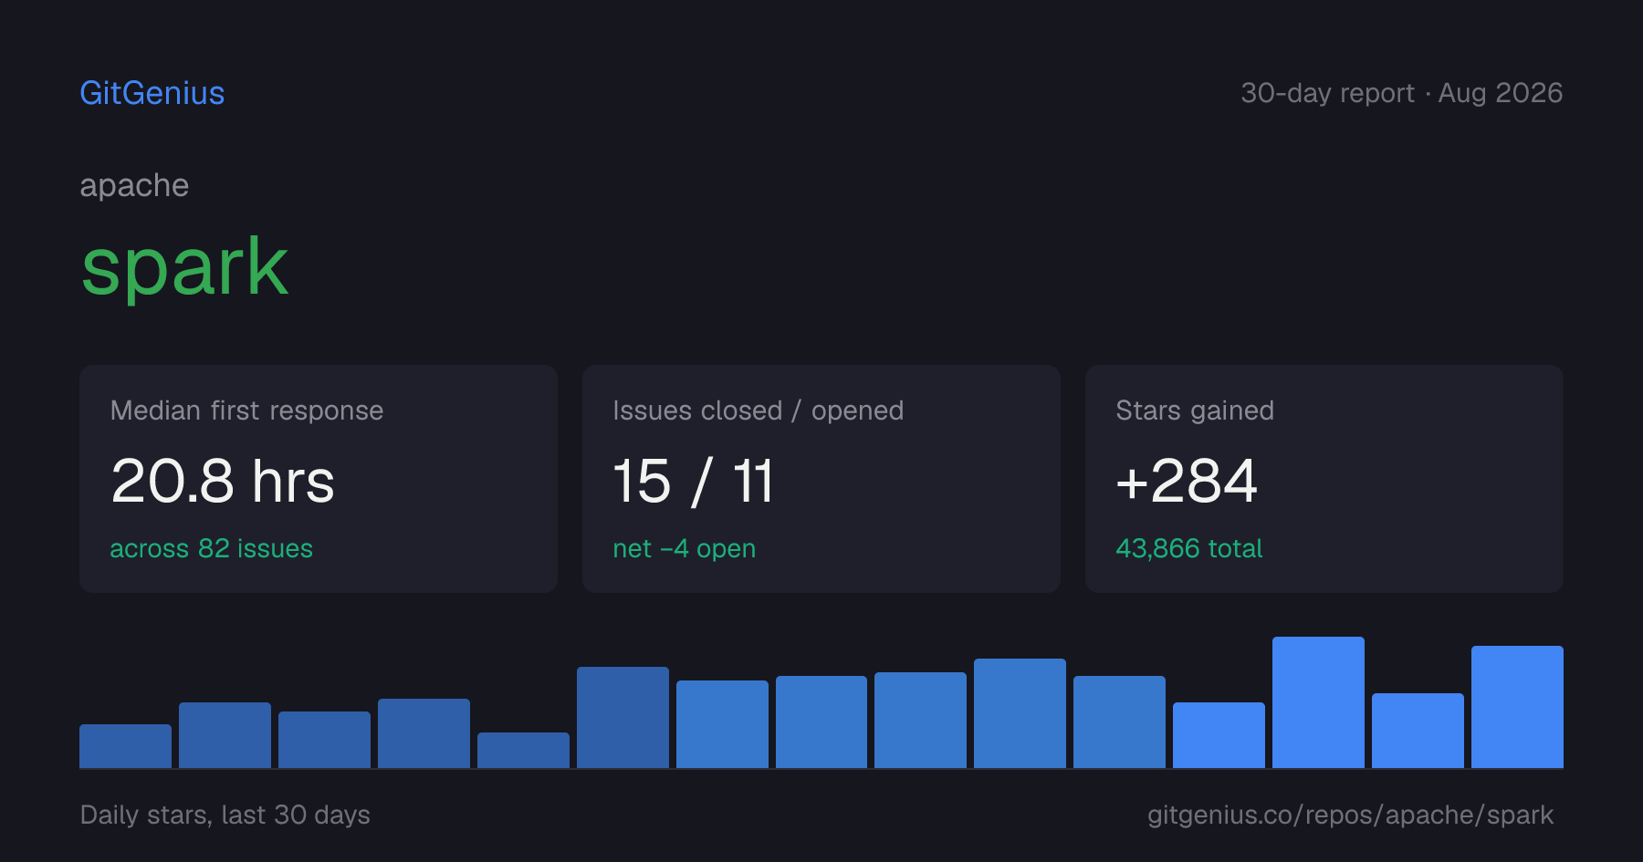The height and width of the screenshot is (862, 1643).
Task: Click the first bar of the daily stars chart
Action: pyautogui.click(x=125, y=746)
